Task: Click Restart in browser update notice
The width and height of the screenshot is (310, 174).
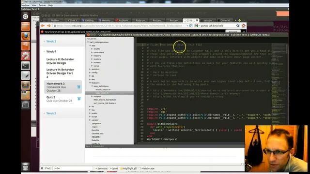Action: coord(233,31)
